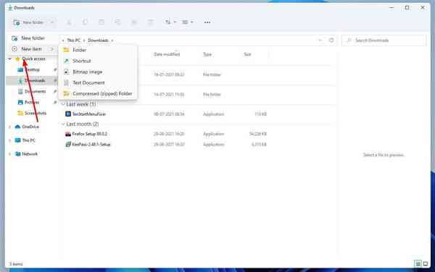The height and width of the screenshot is (272, 435).
Task: Sort by Date modified column header
Action: 167,54
